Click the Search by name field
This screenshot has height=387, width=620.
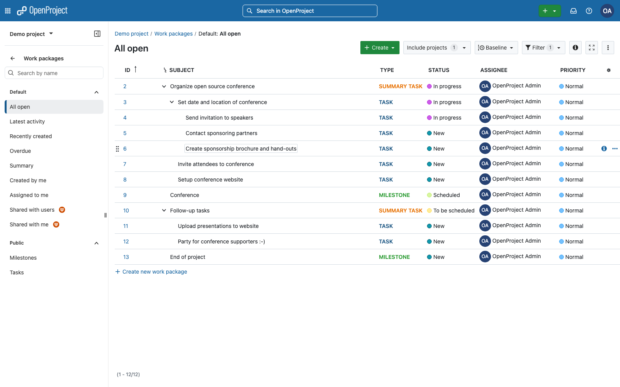(x=54, y=73)
